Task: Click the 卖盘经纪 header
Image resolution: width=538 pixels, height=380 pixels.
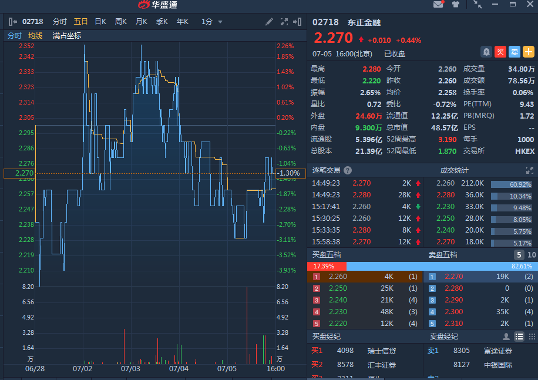Action: tap(444, 337)
